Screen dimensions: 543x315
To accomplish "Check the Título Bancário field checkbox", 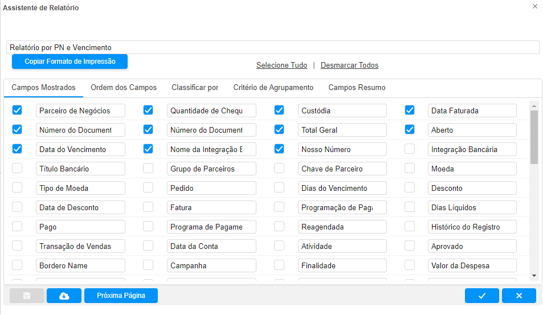I will pos(17,169).
